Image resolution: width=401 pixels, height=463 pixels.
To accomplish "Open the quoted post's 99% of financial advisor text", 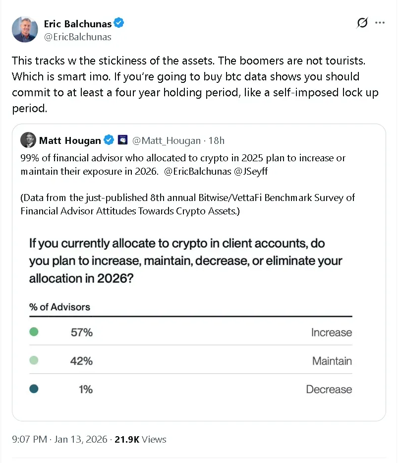I will pos(183,158).
